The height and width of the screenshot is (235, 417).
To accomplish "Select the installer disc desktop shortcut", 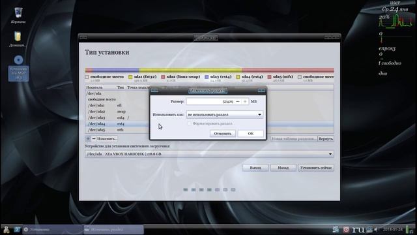I will pyautogui.click(x=18, y=68).
